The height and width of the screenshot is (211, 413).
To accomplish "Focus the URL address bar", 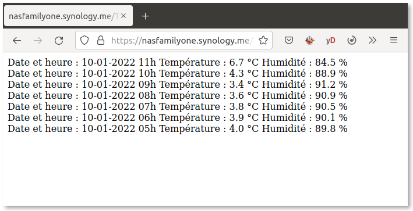I will click(x=182, y=41).
